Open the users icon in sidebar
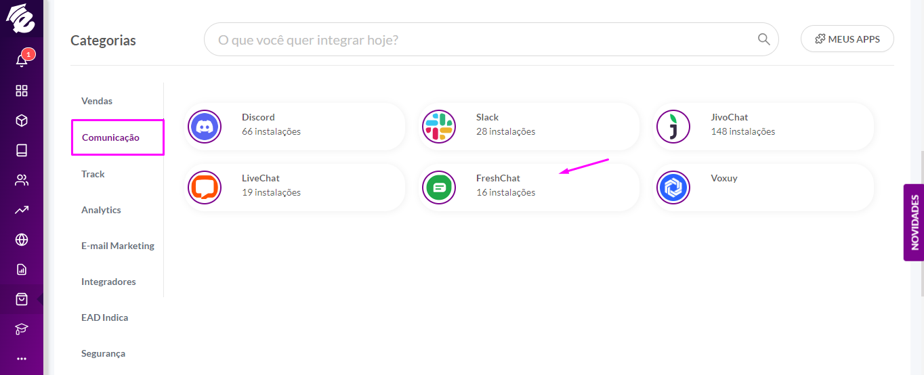 (22, 180)
